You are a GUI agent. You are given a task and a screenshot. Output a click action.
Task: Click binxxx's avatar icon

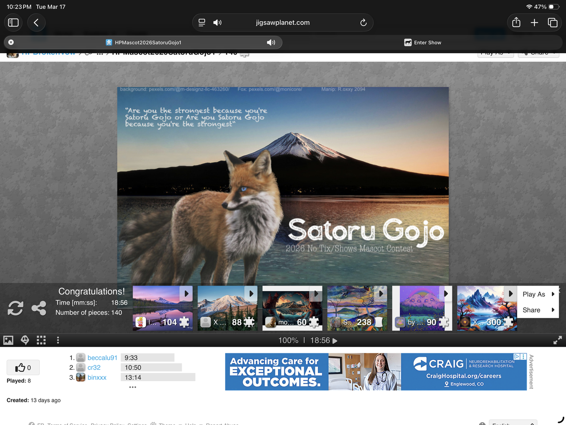pyautogui.click(x=80, y=377)
